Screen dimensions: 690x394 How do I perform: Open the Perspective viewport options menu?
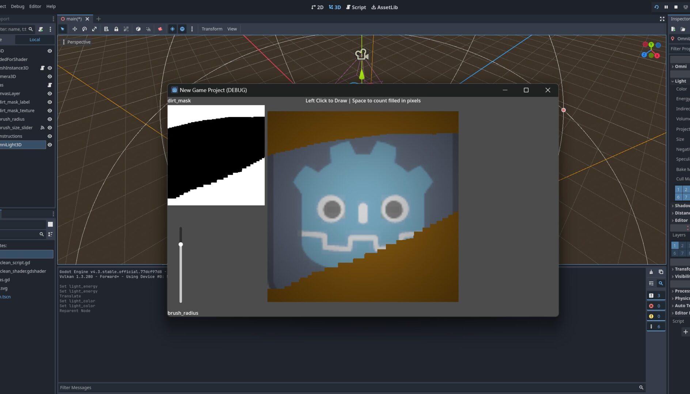76,42
